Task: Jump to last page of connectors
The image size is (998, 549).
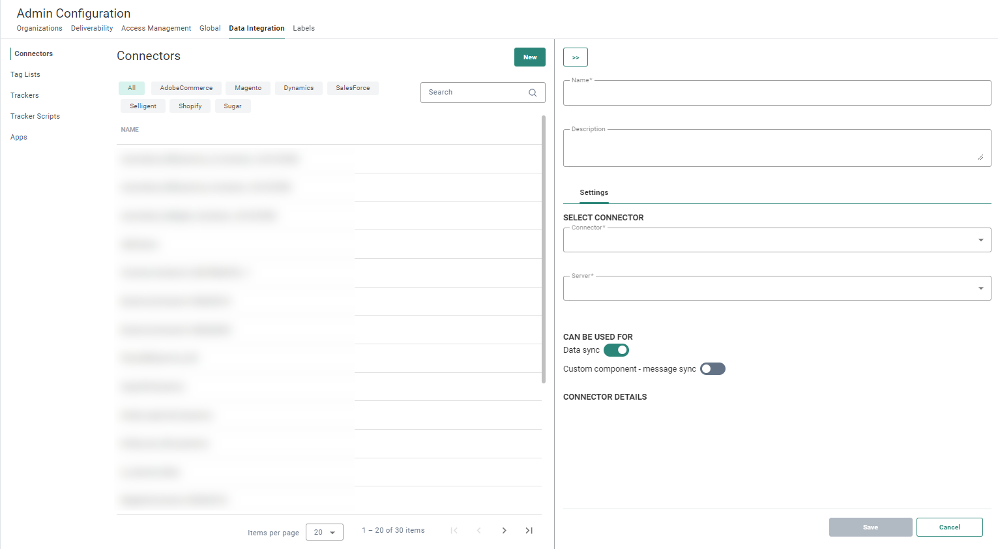Action: pyautogui.click(x=529, y=531)
